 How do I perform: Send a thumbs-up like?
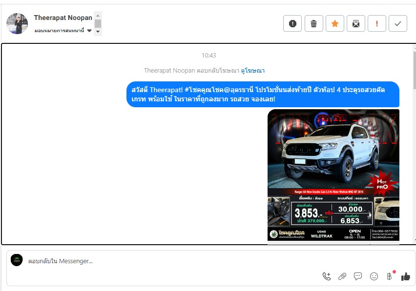click(406, 277)
